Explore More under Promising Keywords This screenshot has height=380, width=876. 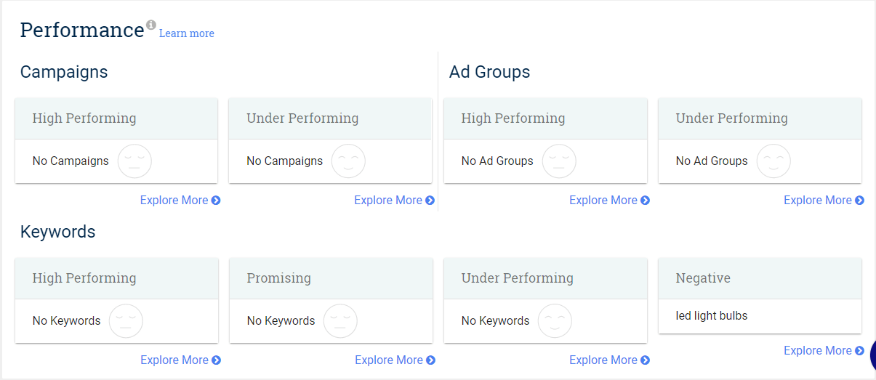click(x=395, y=360)
